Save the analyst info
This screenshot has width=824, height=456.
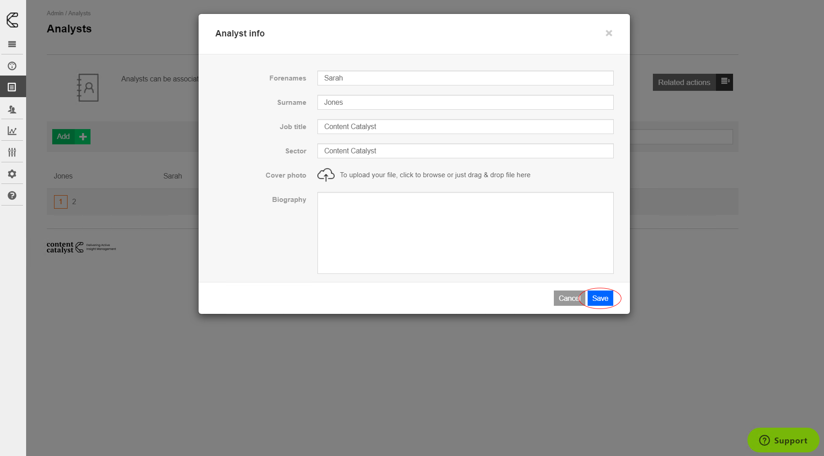click(x=600, y=298)
